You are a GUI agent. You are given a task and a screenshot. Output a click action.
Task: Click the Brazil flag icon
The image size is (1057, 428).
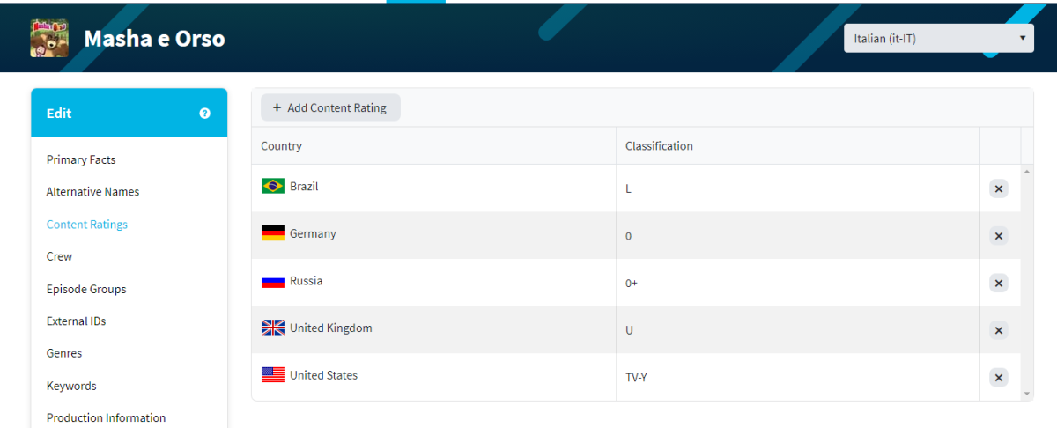point(273,186)
